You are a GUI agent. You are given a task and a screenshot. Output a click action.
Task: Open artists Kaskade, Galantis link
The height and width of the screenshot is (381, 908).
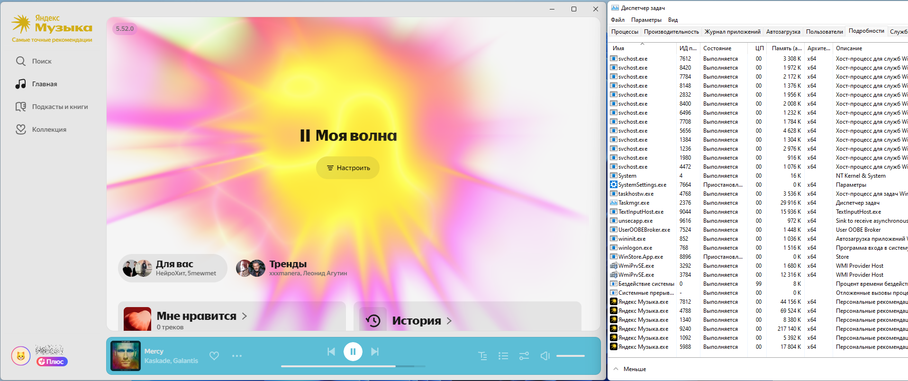pyautogui.click(x=172, y=361)
